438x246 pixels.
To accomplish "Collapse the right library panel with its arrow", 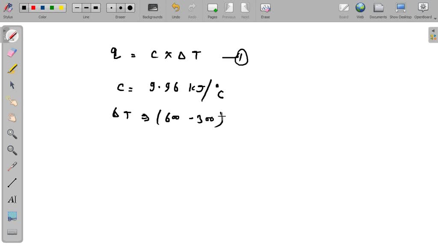I will pos(433,31).
